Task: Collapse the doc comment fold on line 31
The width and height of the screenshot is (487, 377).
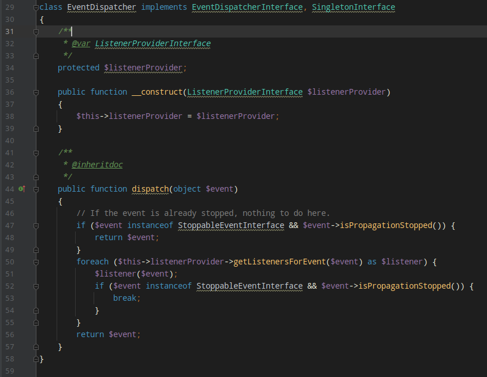Action: point(36,32)
